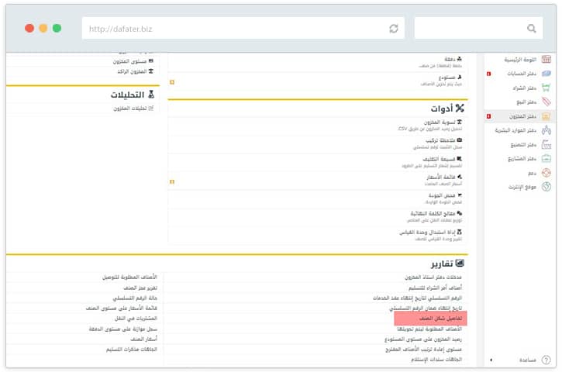Go to اللوحة الرئيسية in the sidebar
Screen dimensions: 562x376
520,60
